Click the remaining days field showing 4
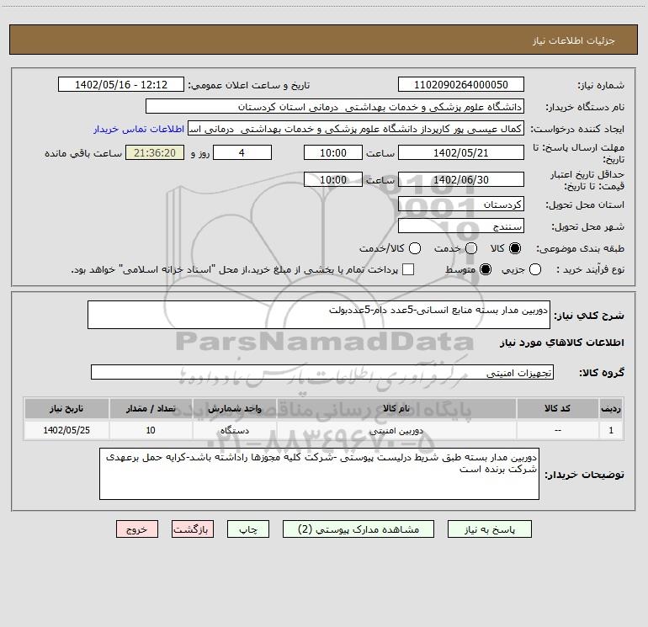Image resolution: width=648 pixels, height=627 pixels. [x=242, y=153]
